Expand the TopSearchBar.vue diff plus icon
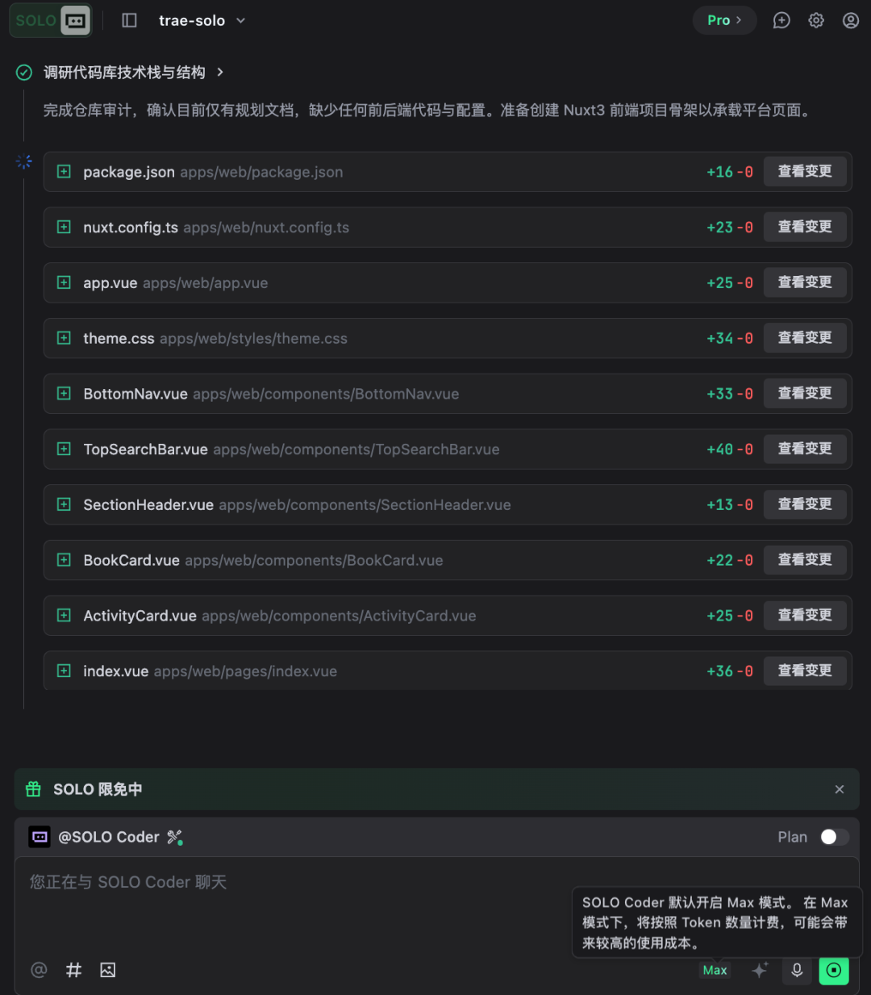This screenshot has width=871, height=995. pyautogui.click(x=64, y=449)
